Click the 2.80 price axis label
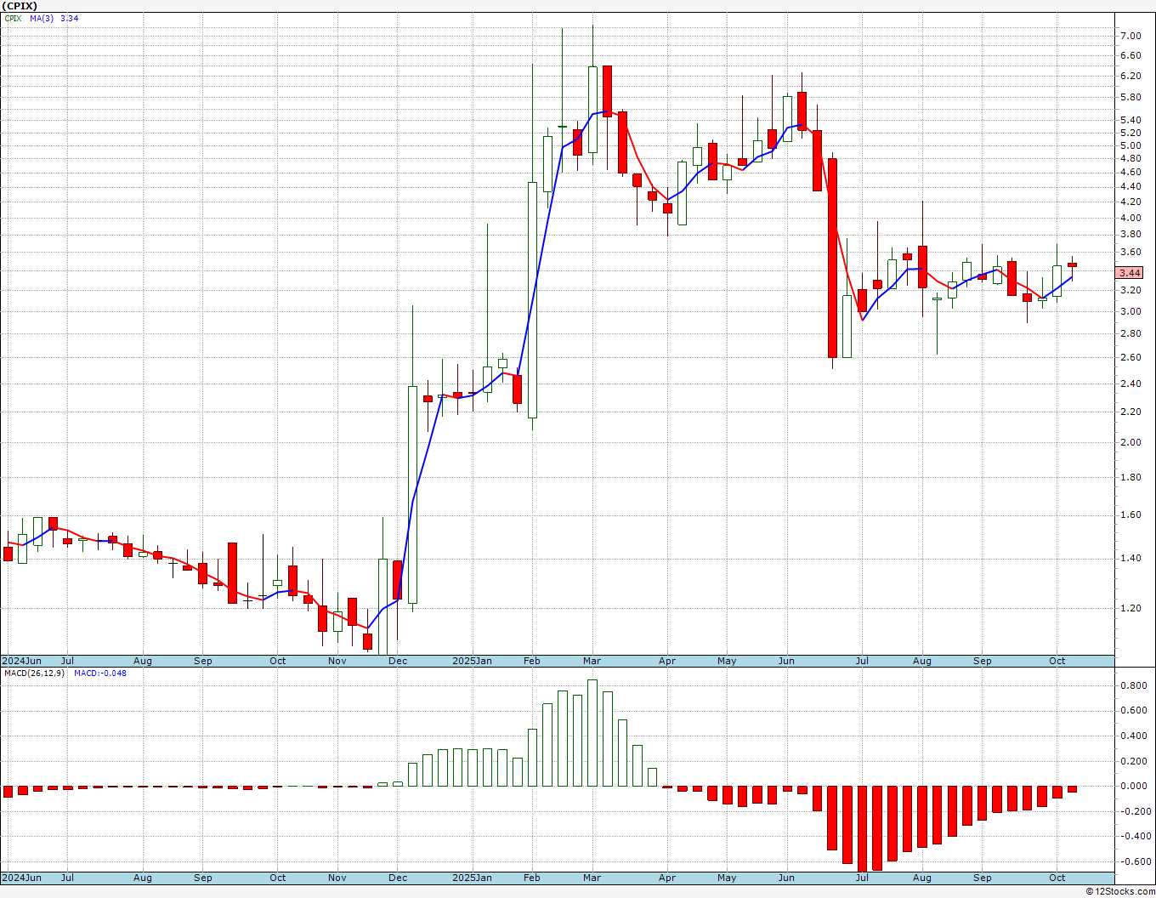The height and width of the screenshot is (898, 1156). [x=1130, y=333]
